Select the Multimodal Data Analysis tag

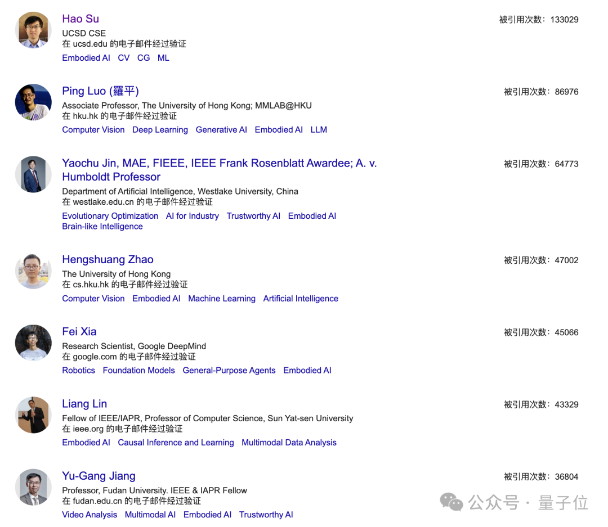click(x=289, y=443)
